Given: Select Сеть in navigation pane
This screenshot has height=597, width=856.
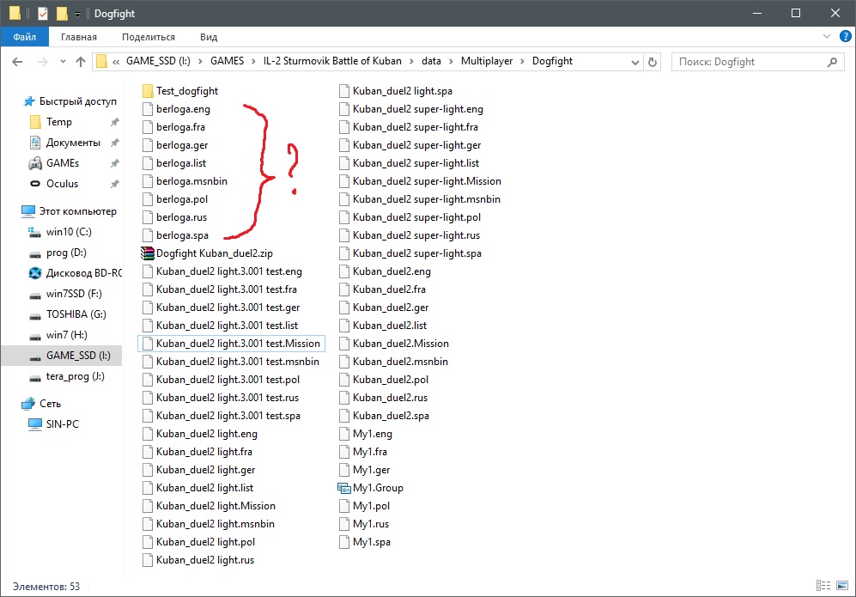Looking at the screenshot, I should 50,404.
